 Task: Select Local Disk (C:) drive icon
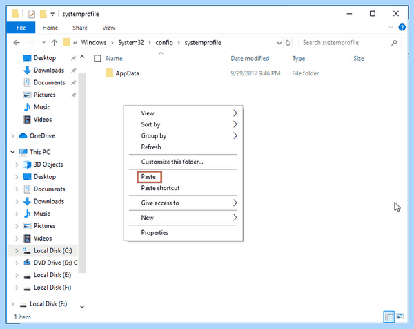27,250
